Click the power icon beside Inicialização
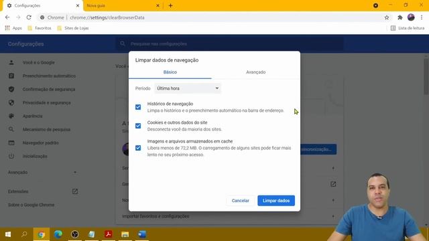Image resolution: width=429 pixels, height=241 pixels. pyautogui.click(x=11, y=156)
